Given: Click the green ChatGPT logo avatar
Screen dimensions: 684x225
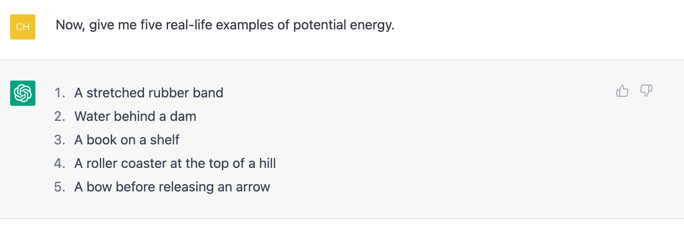Looking at the screenshot, I should tap(23, 93).
